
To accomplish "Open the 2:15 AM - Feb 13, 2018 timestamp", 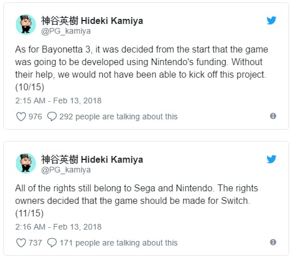I will pos(58,101).
